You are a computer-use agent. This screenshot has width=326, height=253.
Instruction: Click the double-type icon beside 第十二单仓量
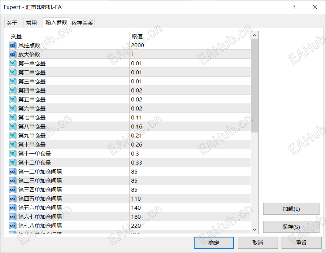(x=13, y=162)
